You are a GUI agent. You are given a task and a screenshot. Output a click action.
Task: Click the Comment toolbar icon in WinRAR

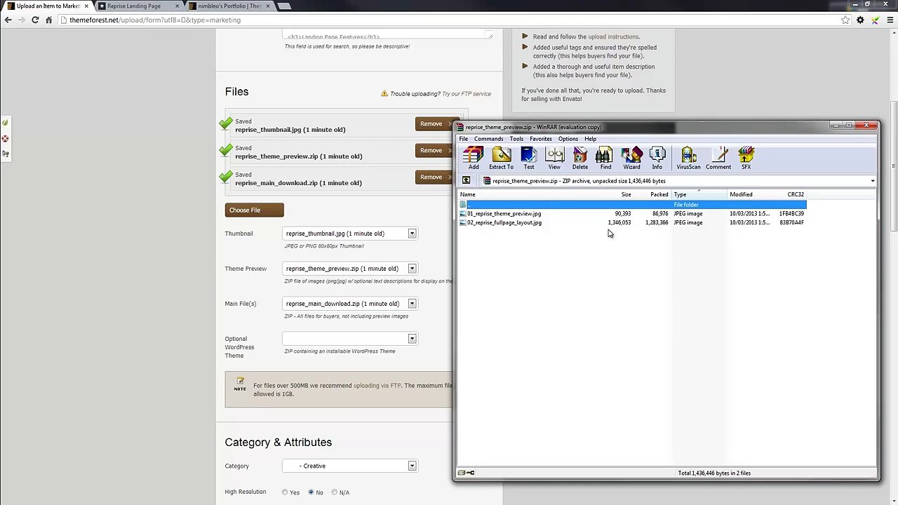click(x=718, y=158)
